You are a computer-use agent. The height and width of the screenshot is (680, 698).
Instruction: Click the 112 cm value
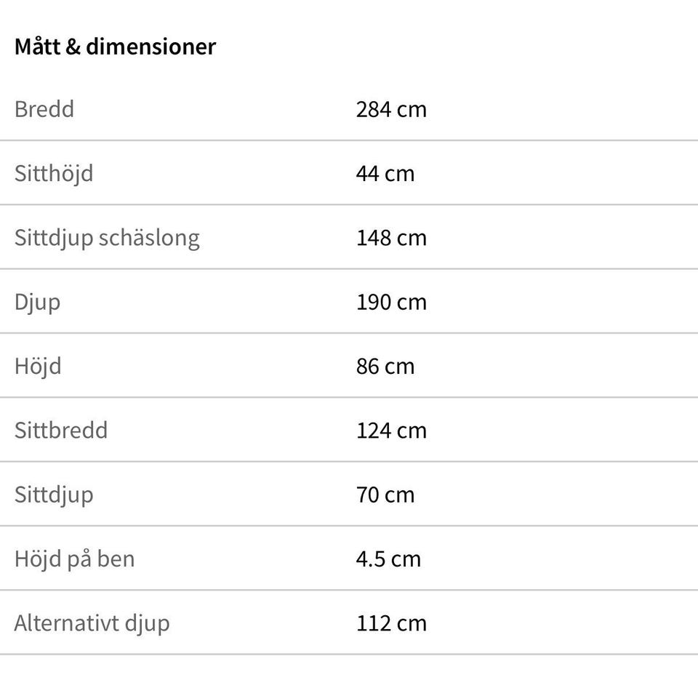pyautogui.click(x=391, y=623)
